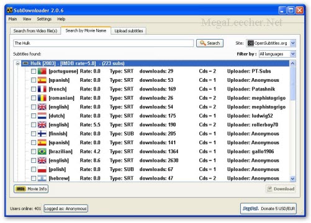Click 'Users online: 401' status text
The width and height of the screenshot is (311, 223).
25,209
